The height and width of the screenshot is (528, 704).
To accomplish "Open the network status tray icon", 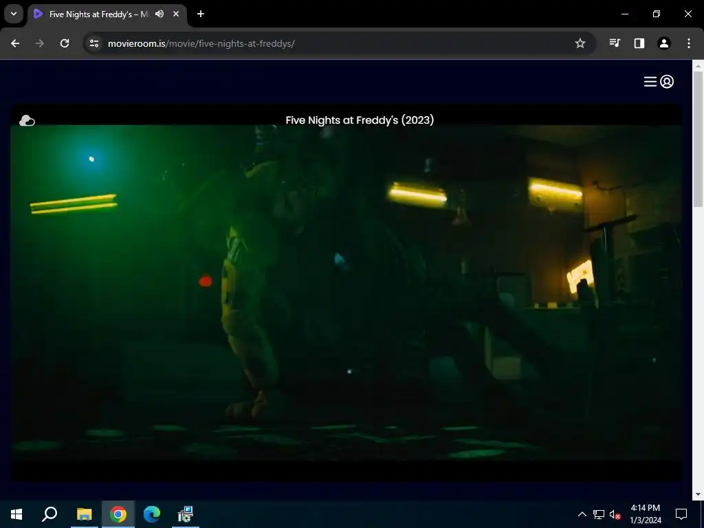I will pyautogui.click(x=599, y=514).
